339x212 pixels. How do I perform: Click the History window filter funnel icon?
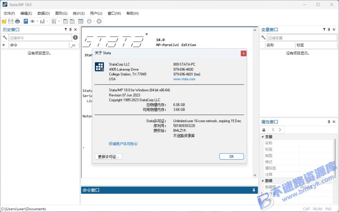tap(66, 29)
